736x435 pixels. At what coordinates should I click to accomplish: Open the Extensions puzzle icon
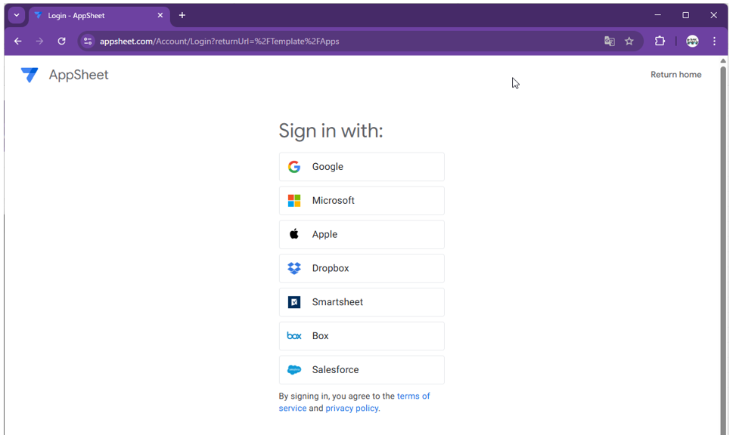click(x=660, y=42)
